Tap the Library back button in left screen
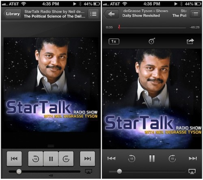The image size is (203, 180). pos(13,14)
